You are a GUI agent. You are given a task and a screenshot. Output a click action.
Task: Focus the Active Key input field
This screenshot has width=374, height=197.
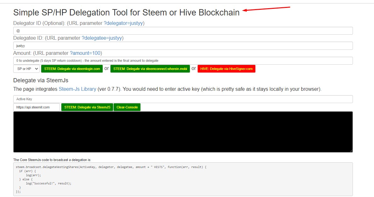tap(183, 99)
